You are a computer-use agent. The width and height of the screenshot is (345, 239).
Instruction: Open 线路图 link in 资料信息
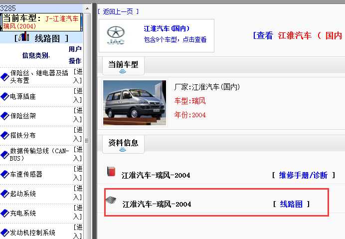point(291,204)
